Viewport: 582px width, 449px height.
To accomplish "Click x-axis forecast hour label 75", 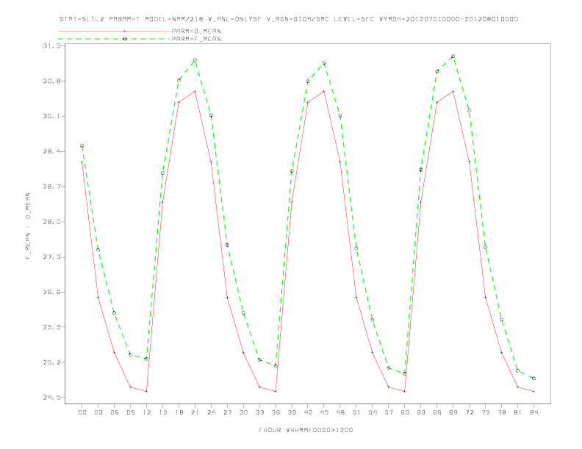I will (x=486, y=412).
